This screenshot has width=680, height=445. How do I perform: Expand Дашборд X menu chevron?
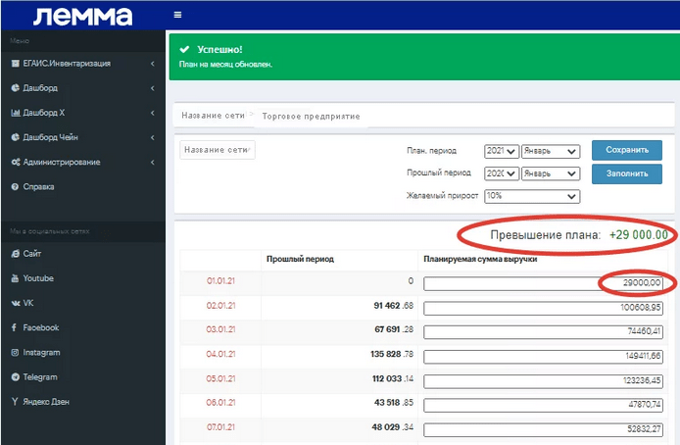153,113
